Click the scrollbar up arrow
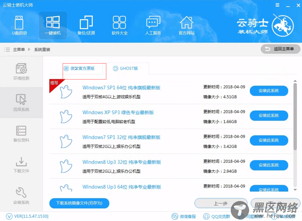Screen dimensions: 302x221 pyautogui.click(x=295, y=81)
